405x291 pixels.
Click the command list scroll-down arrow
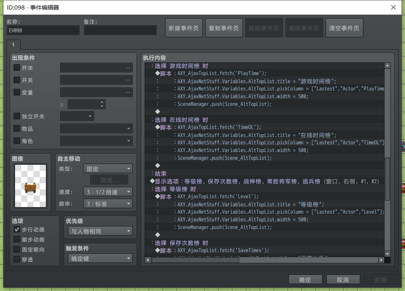click(x=387, y=254)
